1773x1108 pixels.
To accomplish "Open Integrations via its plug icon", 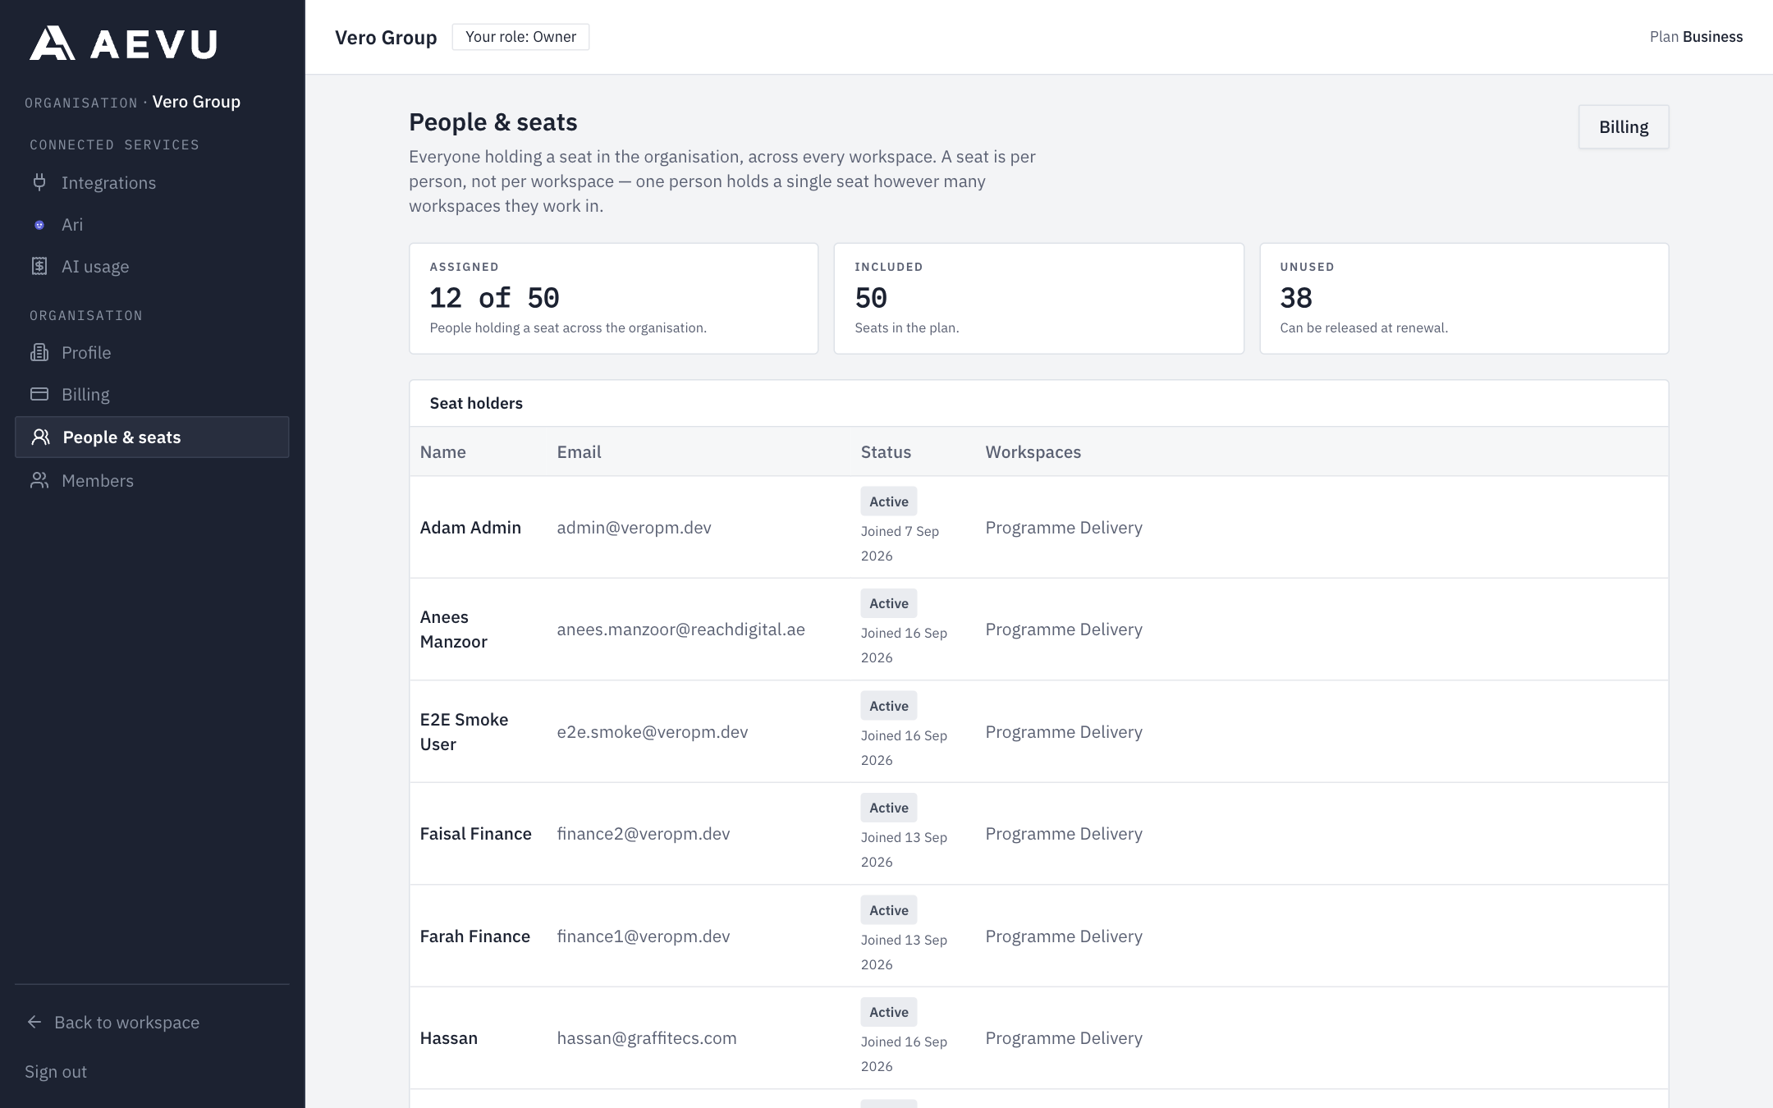I will coord(39,182).
